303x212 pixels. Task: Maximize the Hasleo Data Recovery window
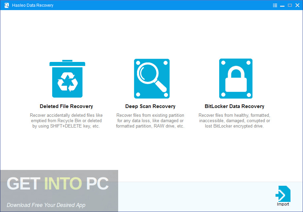[290, 5]
